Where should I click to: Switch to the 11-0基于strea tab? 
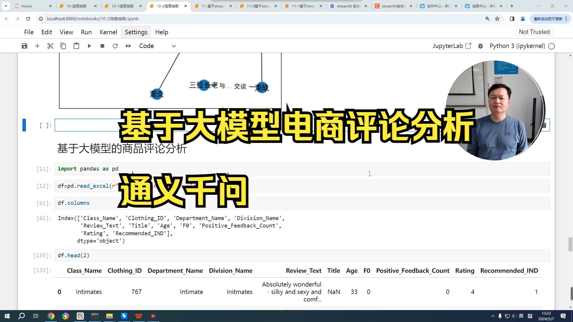tap(258, 6)
